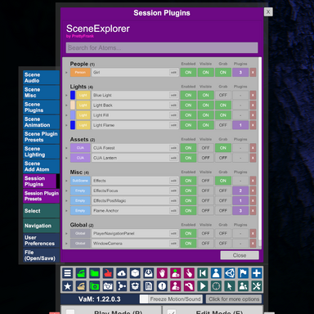Viewport: 314px width, 314px height.
Task: Click the 'Click for more options' button
Action: click(x=234, y=299)
